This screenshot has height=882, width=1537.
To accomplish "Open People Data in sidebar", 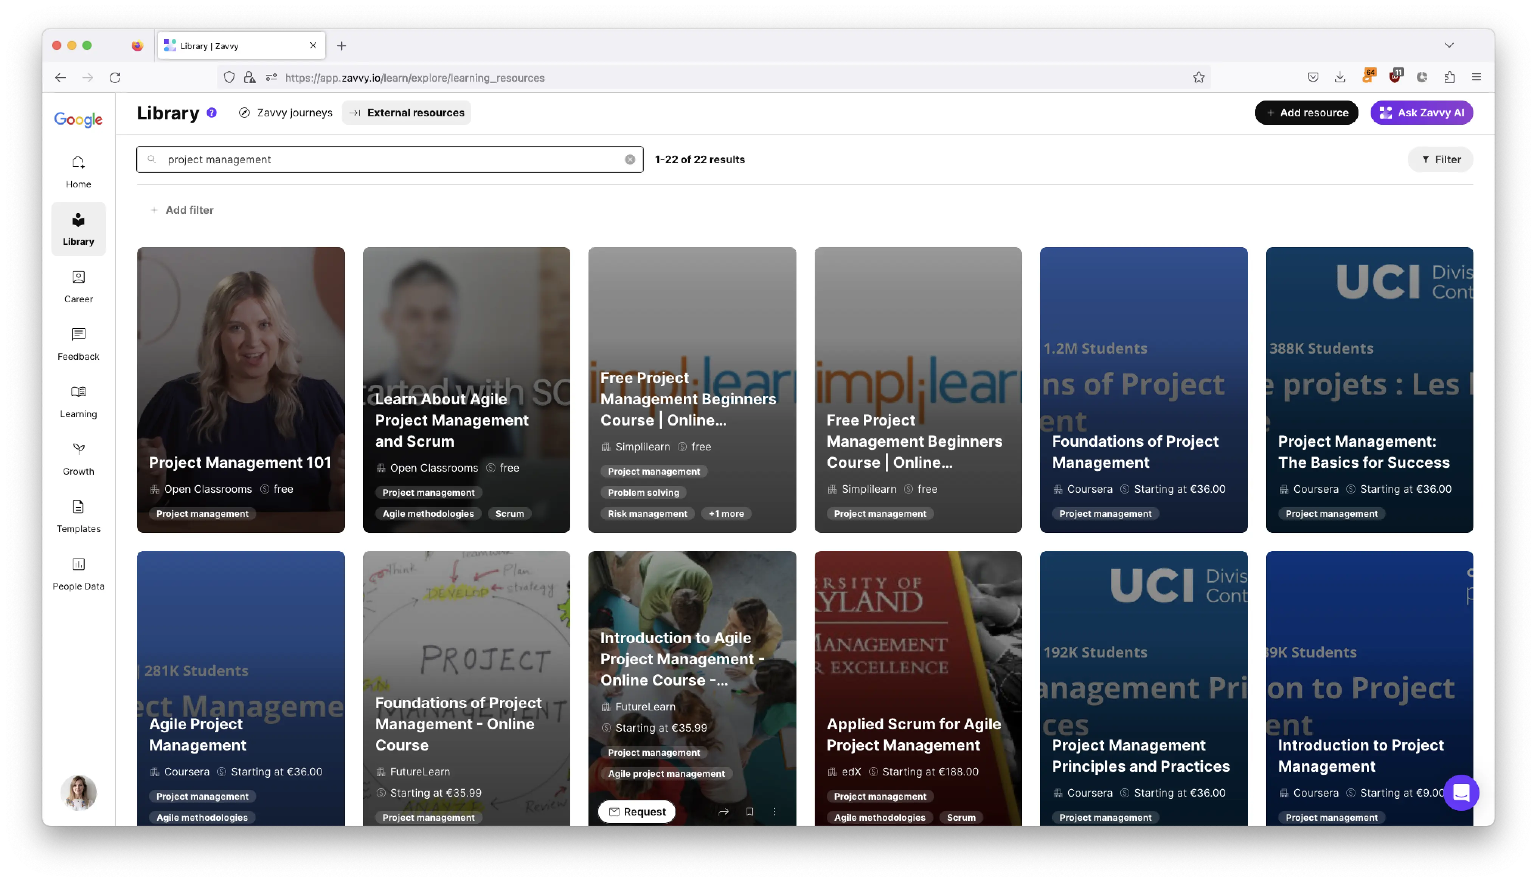I will click(x=78, y=574).
